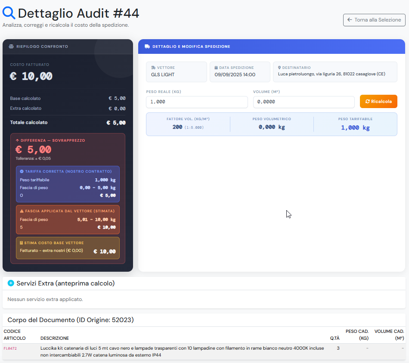The height and width of the screenshot is (363, 409).
Task: Click the warning triangle in Fascia Applicata box
Action: click(x=22, y=211)
